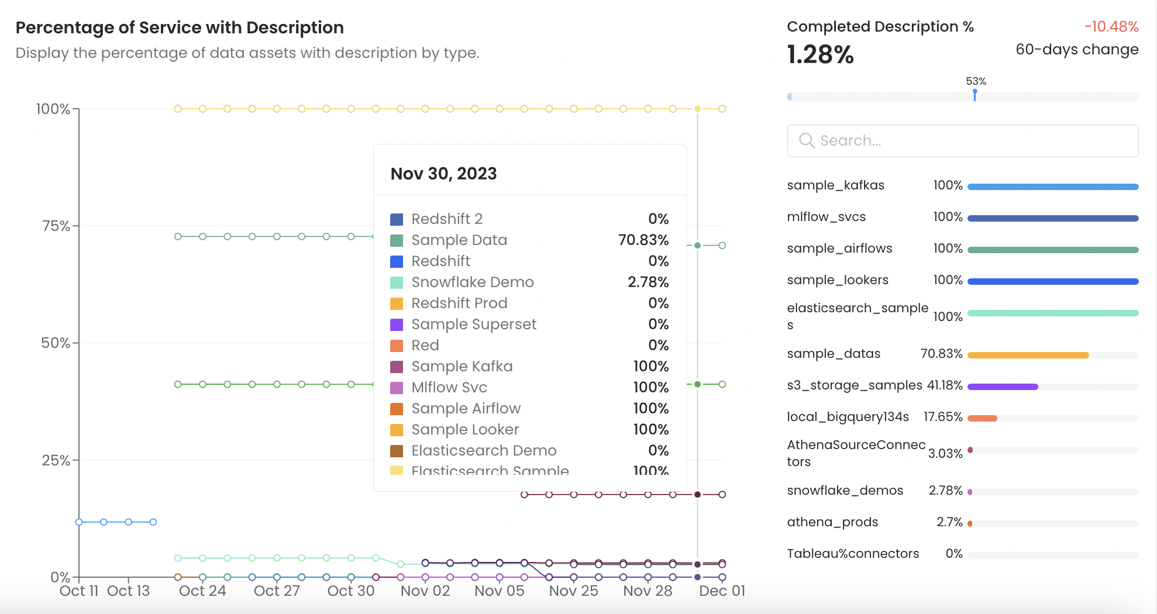Select the mlflow_svcs service entry
The width and height of the screenshot is (1157, 614).
click(x=826, y=217)
